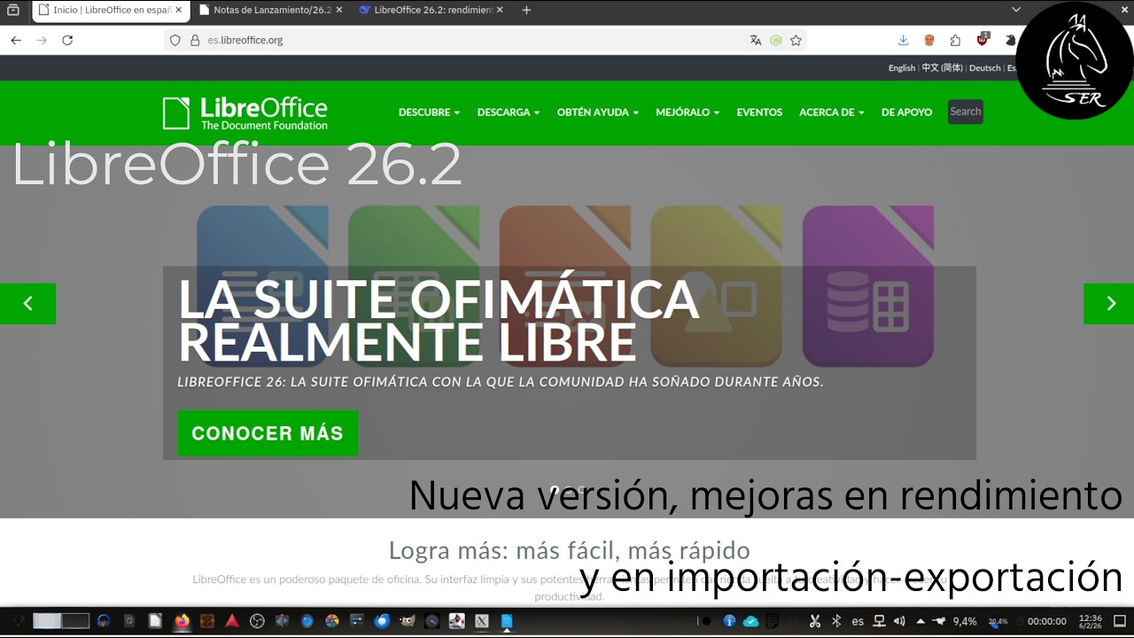
Task: Click the site Search field
Action: coord(966,112)
